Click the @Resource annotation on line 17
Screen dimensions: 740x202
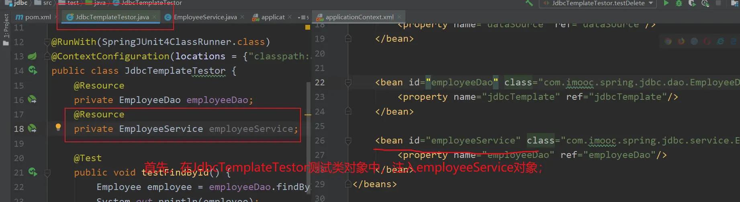[99, 114]
